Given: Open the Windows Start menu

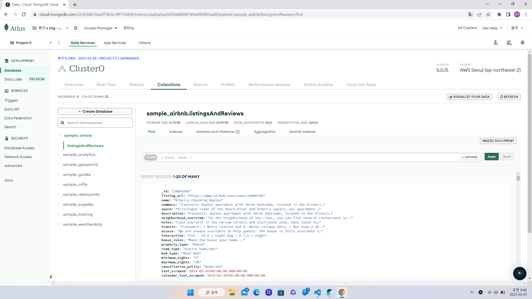Looking at the screenshot, I should point(191,292).
